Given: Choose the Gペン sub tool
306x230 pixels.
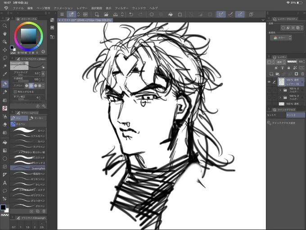Looking at the screenshot, I should [28, 130].
